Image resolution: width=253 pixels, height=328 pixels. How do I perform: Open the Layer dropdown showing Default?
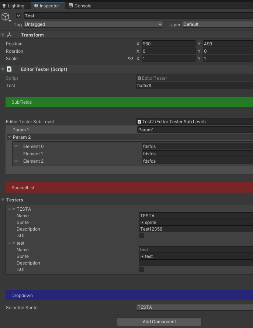[218, 24]
